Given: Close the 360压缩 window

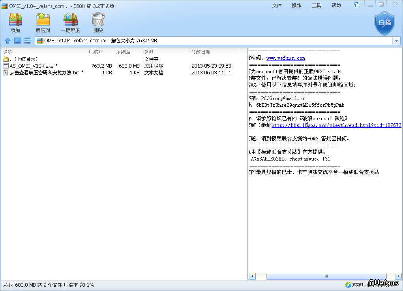Looking at the screenshot, I should (x=395, y=4).
